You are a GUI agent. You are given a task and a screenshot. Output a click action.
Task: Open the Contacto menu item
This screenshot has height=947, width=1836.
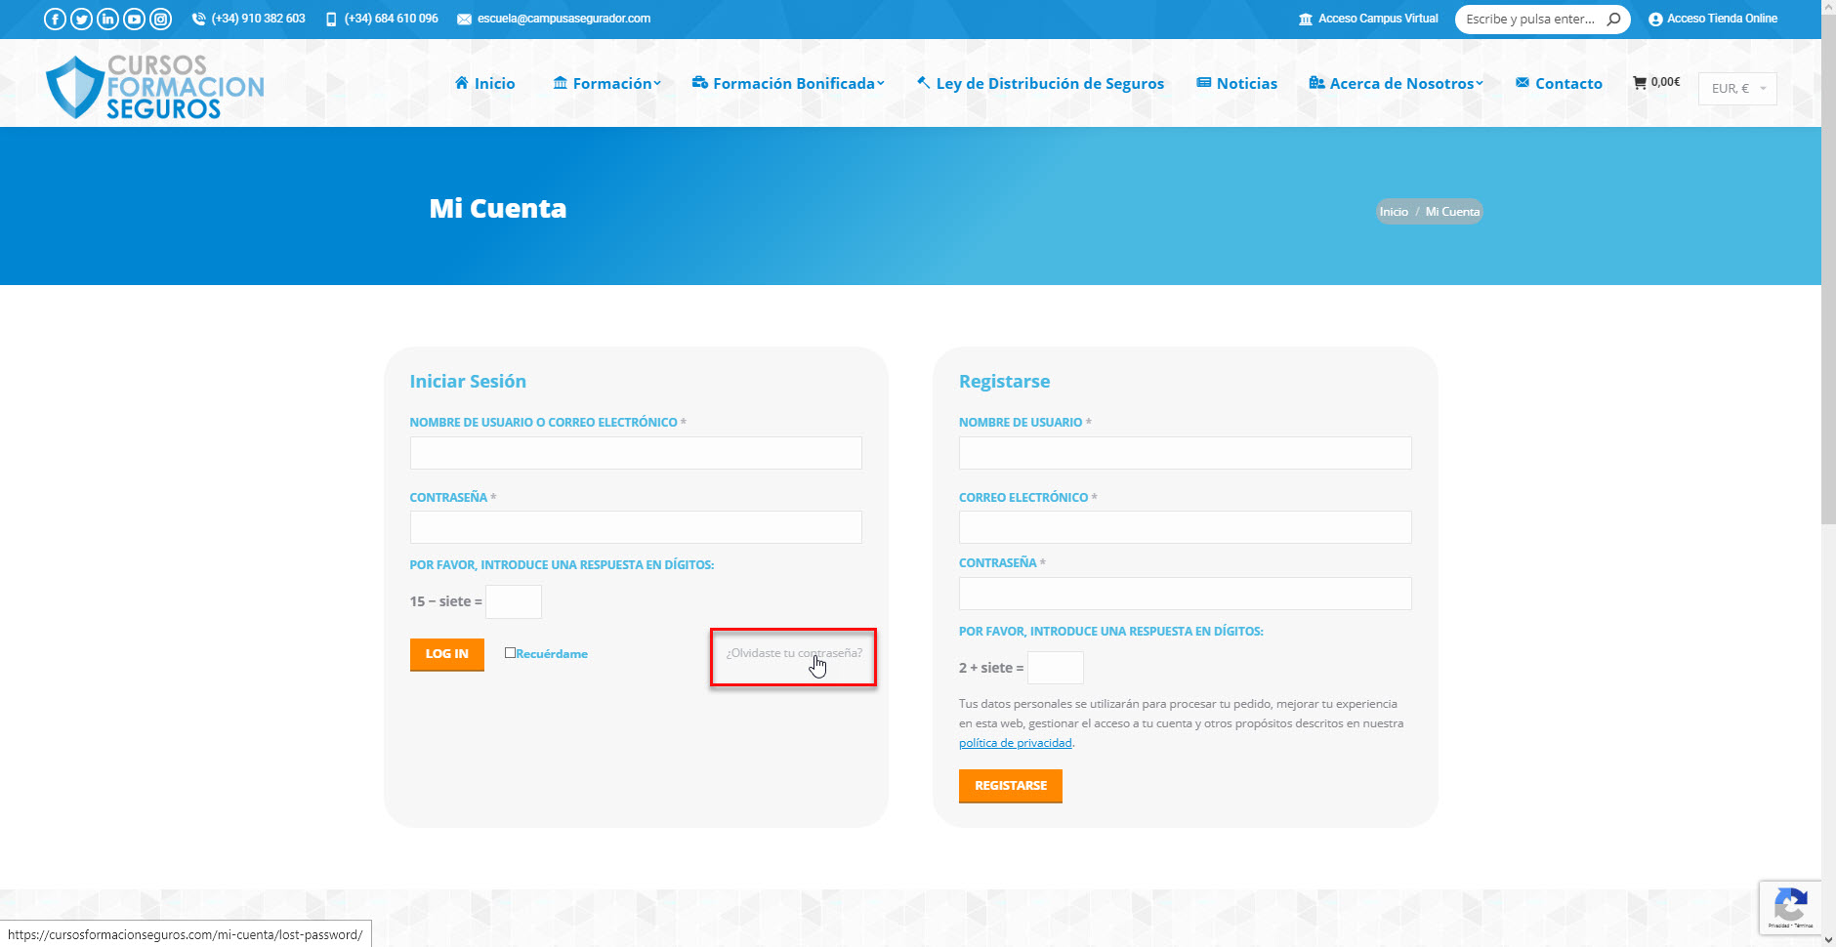[1559, 84]
